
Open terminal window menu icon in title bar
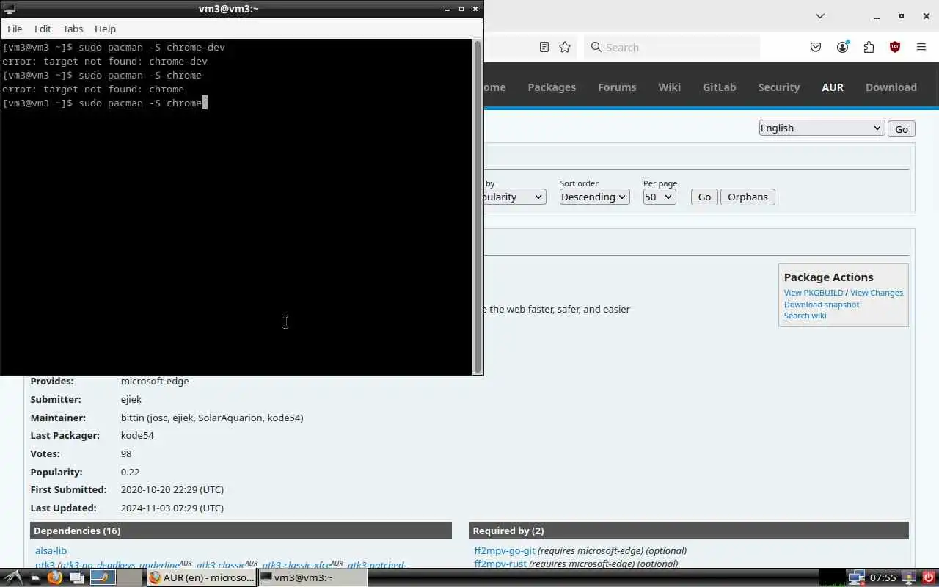click(x=9, y=9)
